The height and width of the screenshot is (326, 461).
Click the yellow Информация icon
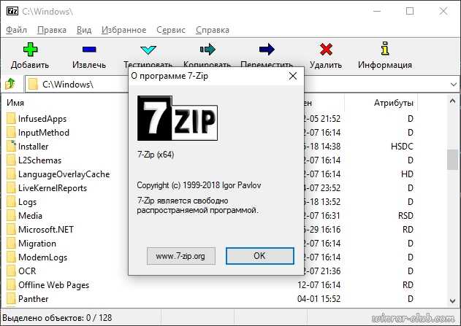[385, 49]
